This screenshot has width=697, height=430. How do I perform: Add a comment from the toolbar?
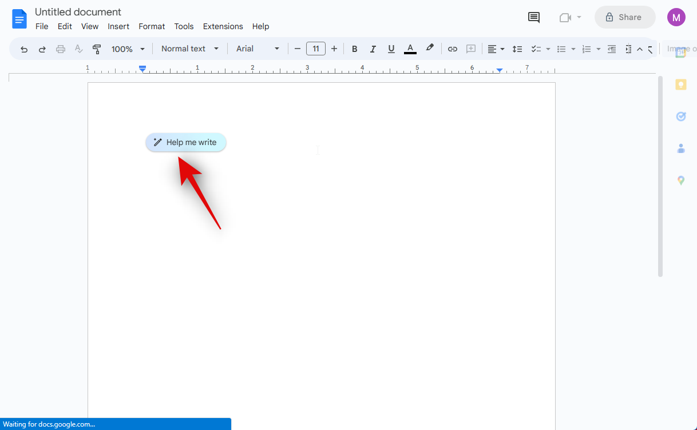(471, 49)
